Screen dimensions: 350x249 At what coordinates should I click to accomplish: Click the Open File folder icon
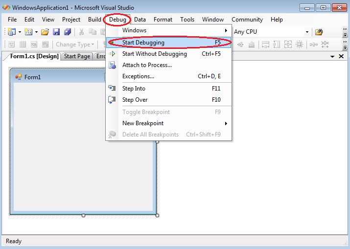[45, 32]
